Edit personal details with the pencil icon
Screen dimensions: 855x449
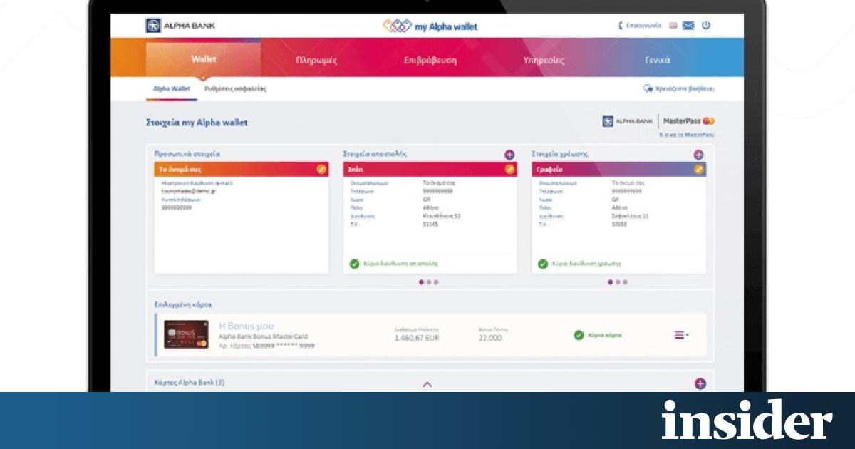coord(321,170)
